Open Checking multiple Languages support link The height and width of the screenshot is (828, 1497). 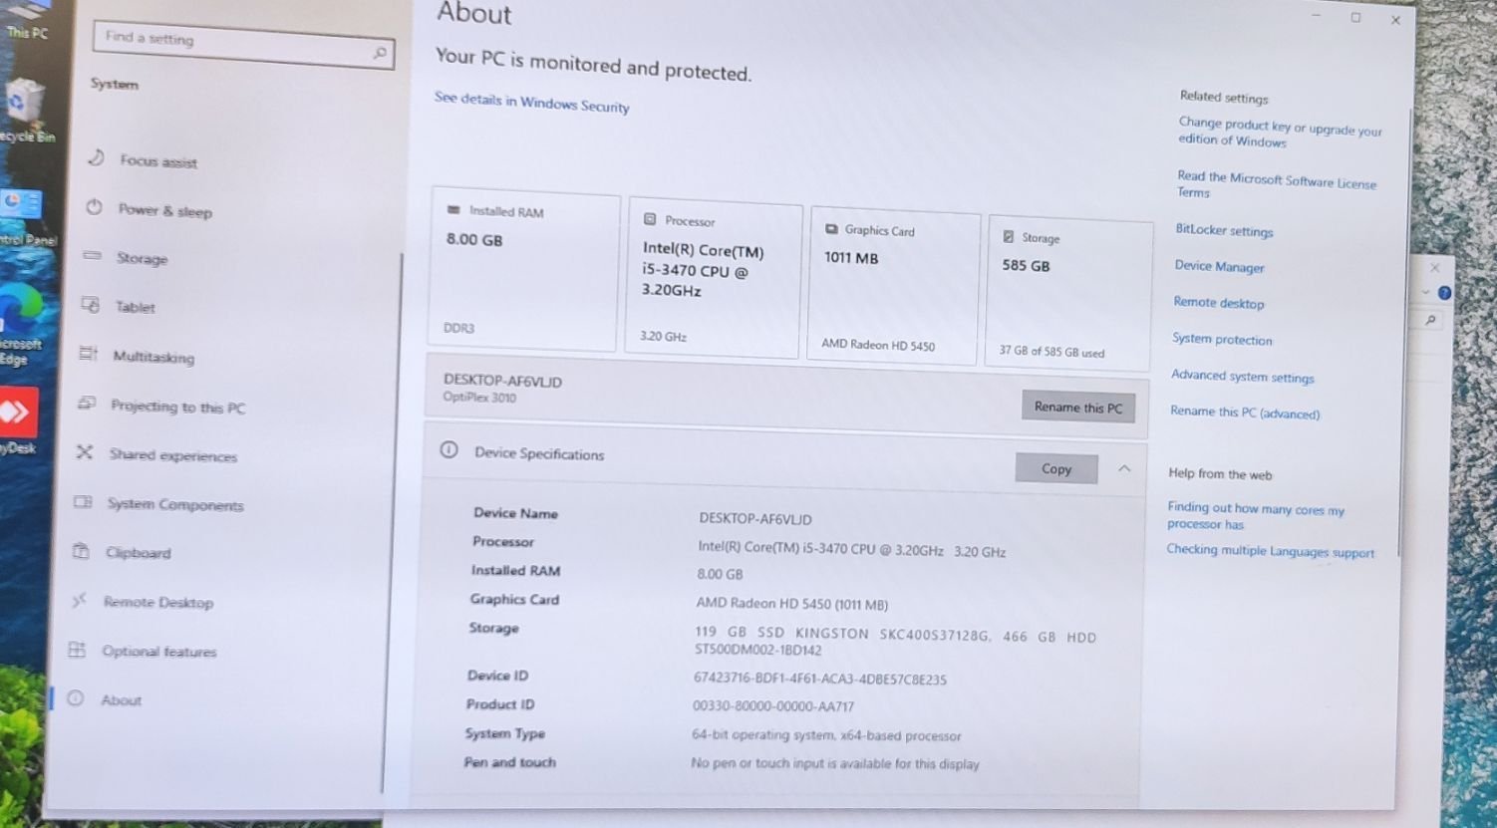[1270, 551]
